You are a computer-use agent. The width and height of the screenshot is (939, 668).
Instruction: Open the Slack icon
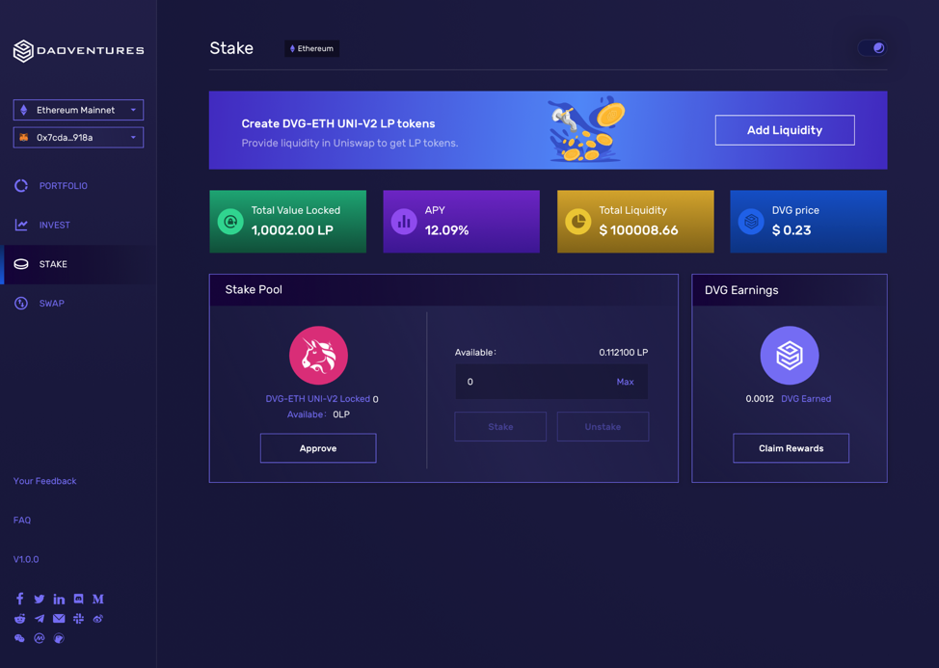coord(78,618)
